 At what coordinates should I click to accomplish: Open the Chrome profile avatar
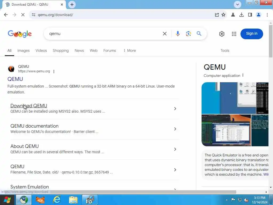pos(259,15)
